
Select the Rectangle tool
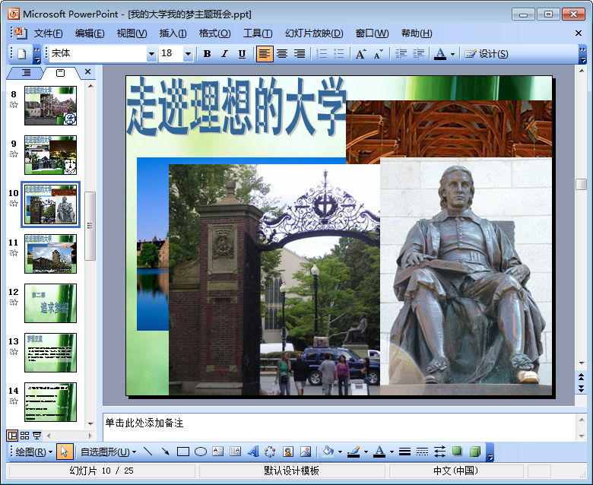[x=183, y=452]
